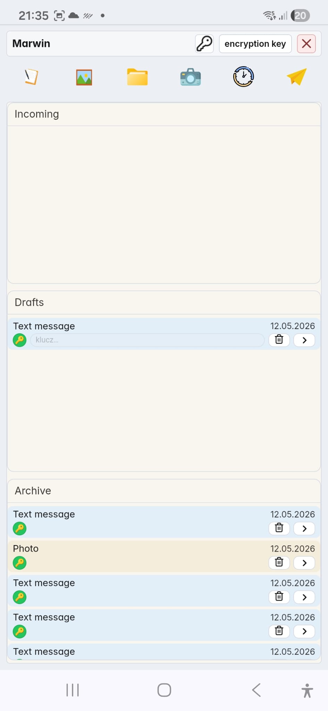Toggle the green key on archived Photo
Screen dimensions: 328x711
point(20,563)
